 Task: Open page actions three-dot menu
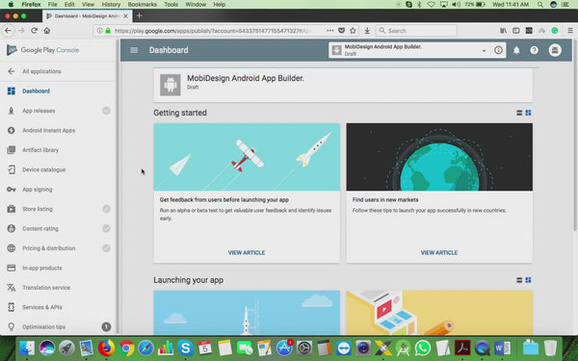click(329, 31)
